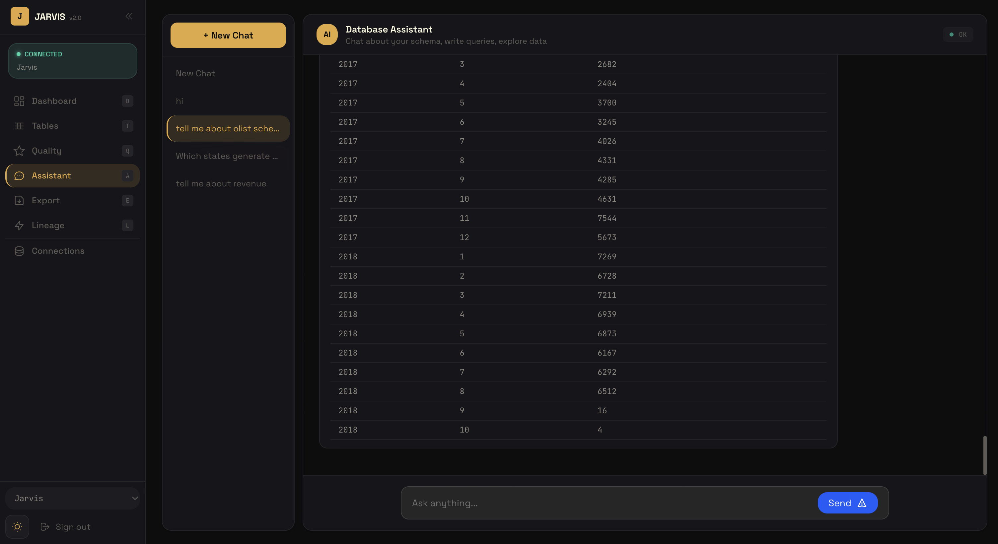Click the JARVIS logo badge

pos(20,16)
